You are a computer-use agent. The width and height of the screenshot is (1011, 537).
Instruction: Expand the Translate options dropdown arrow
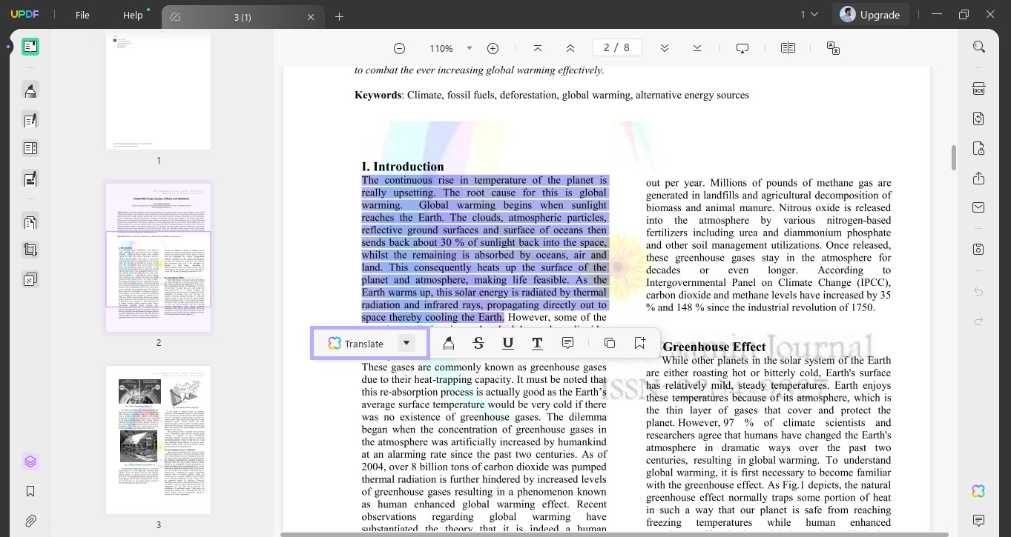406,343
